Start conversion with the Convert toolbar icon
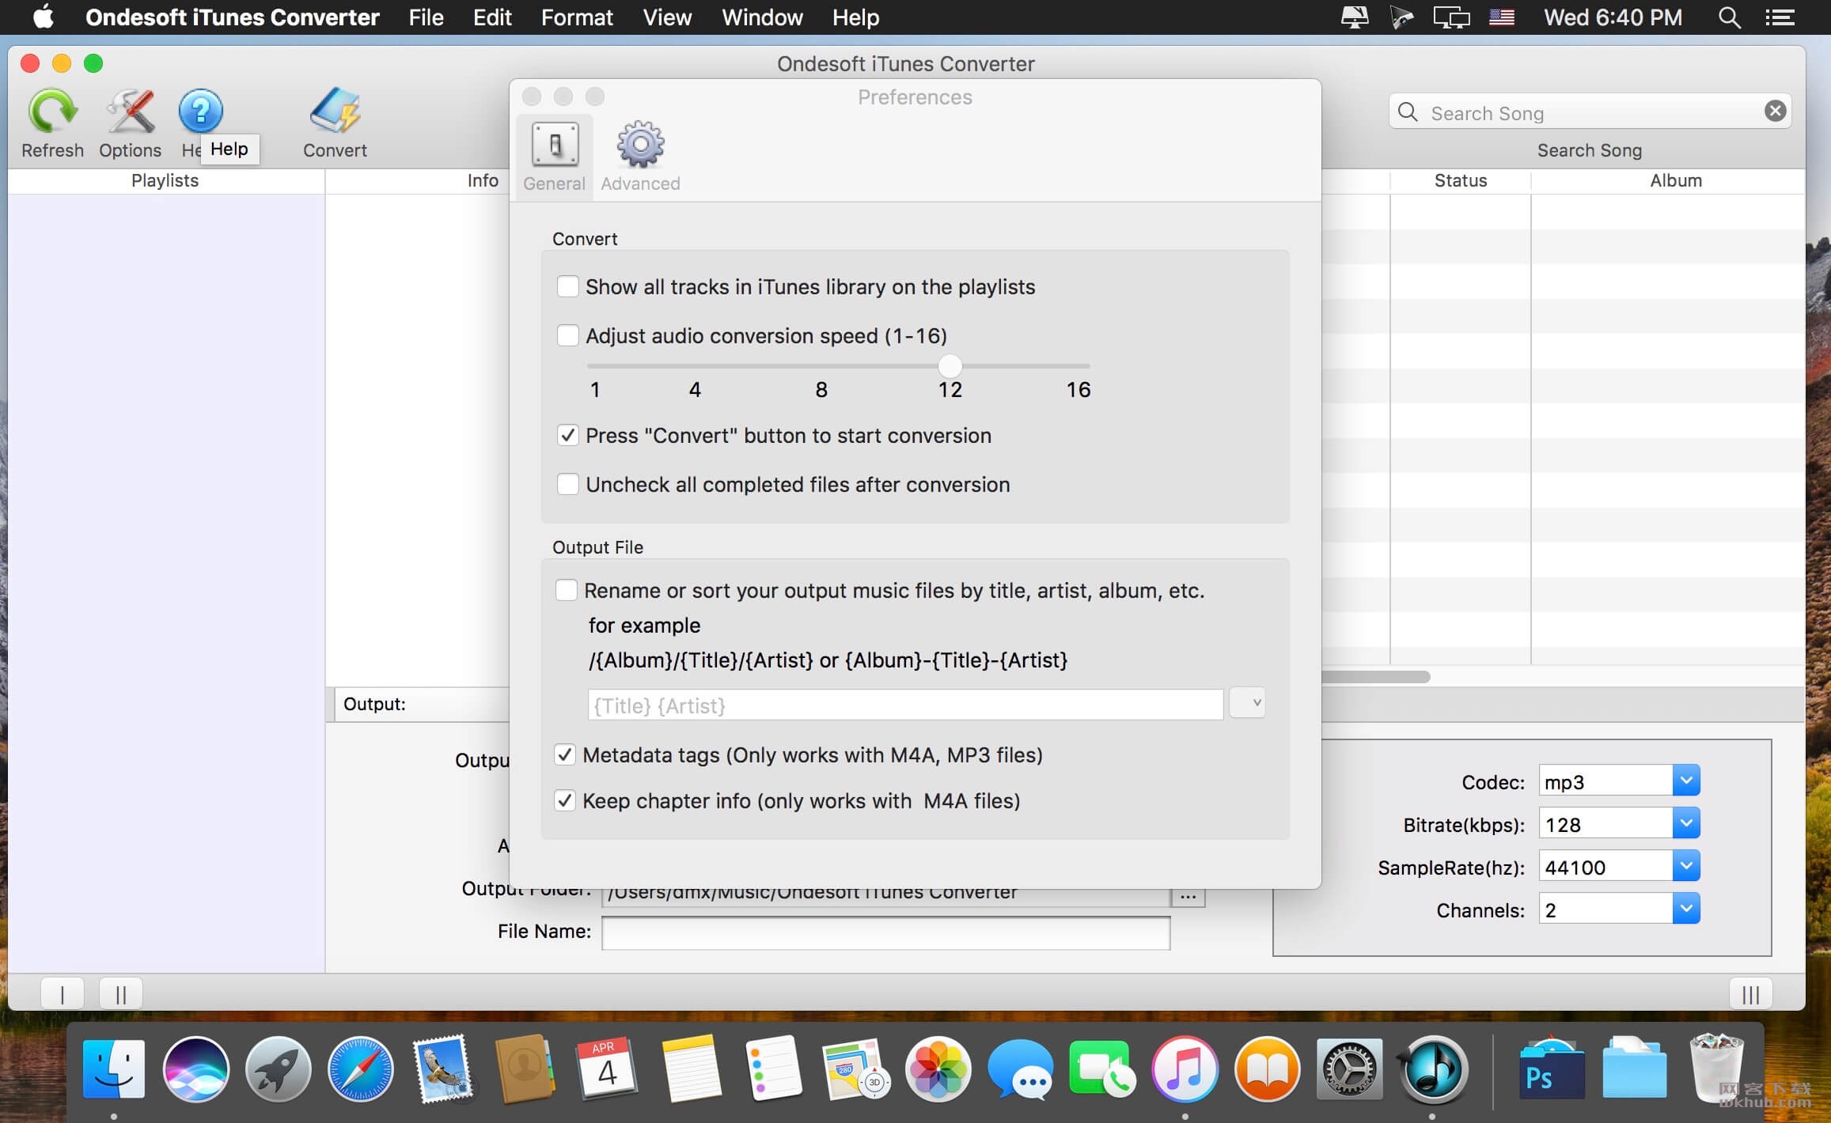This screenshot has height=1123, width=1831. 335,112
